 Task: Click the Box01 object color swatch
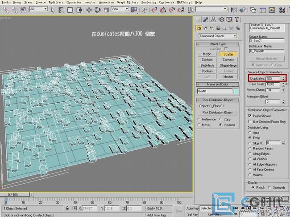click(236, 91)
